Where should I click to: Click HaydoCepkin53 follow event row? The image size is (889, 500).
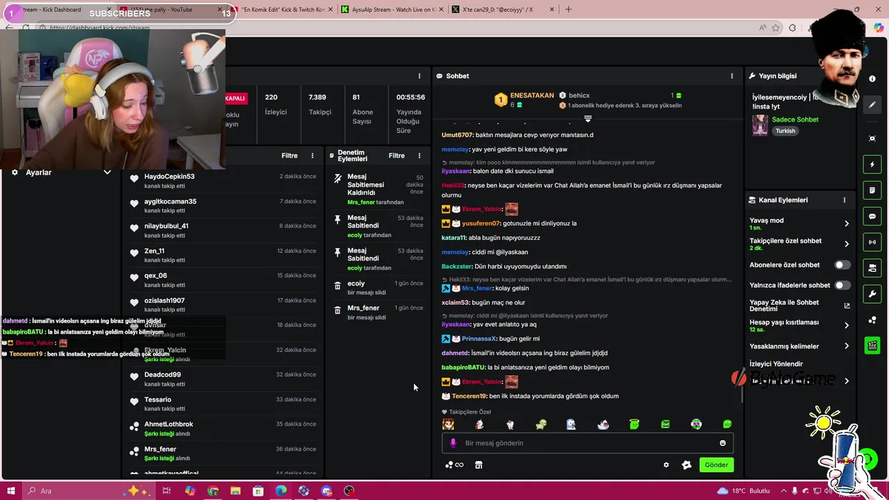pyautogui.click(x=224, y=181)
